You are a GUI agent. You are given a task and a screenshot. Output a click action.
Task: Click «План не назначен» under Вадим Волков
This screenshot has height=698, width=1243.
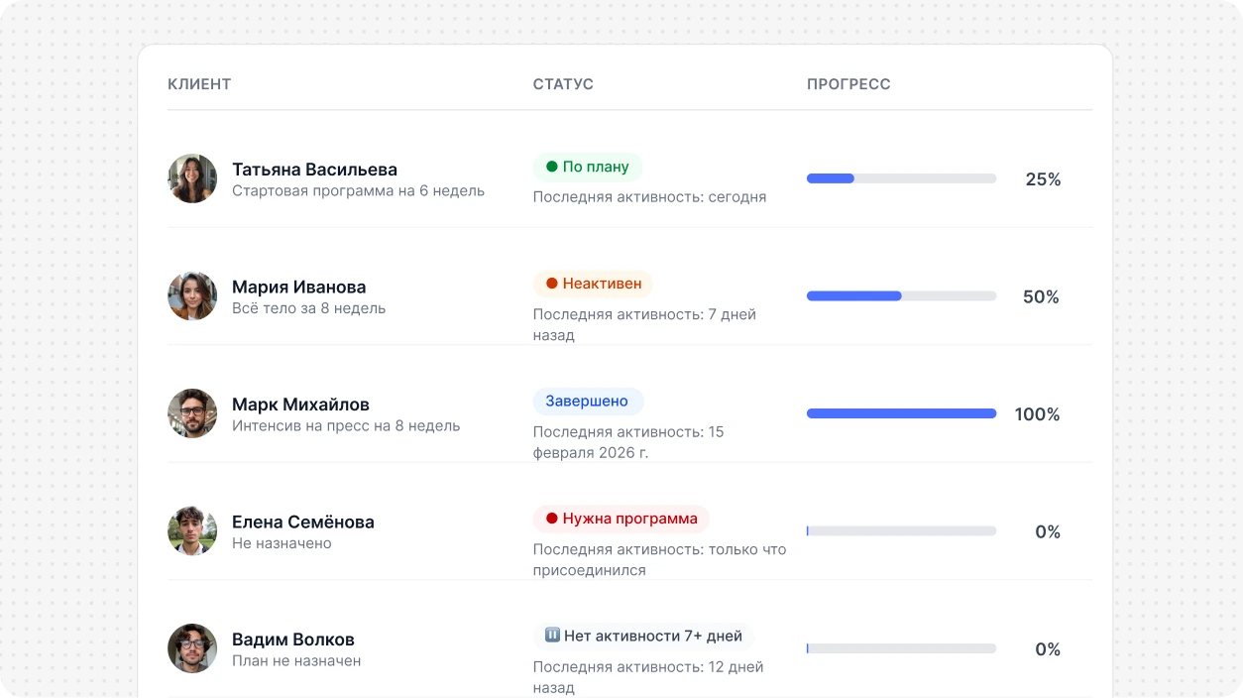(296, 660)
